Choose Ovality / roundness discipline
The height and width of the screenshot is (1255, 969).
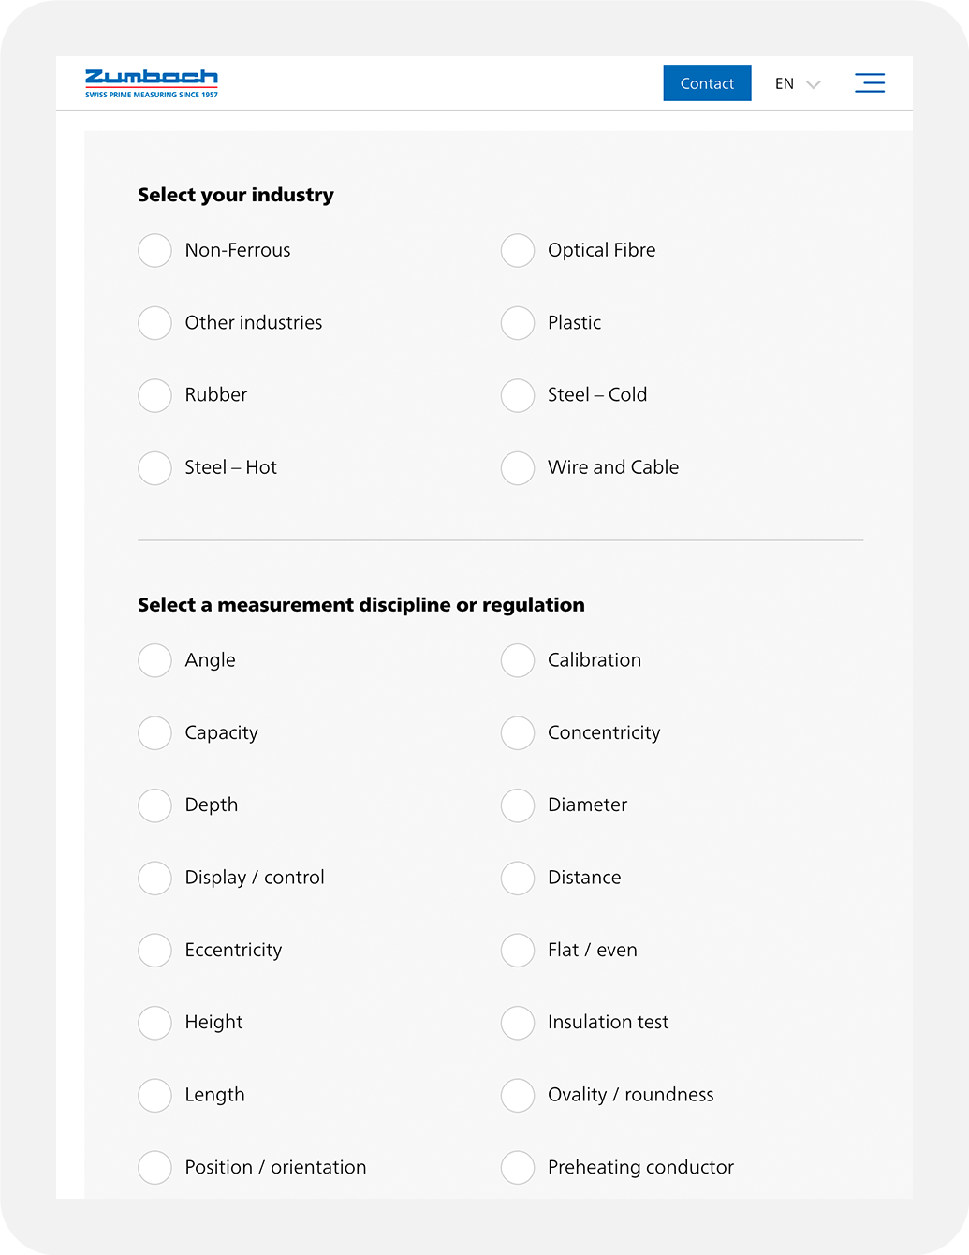[518, 1095]
